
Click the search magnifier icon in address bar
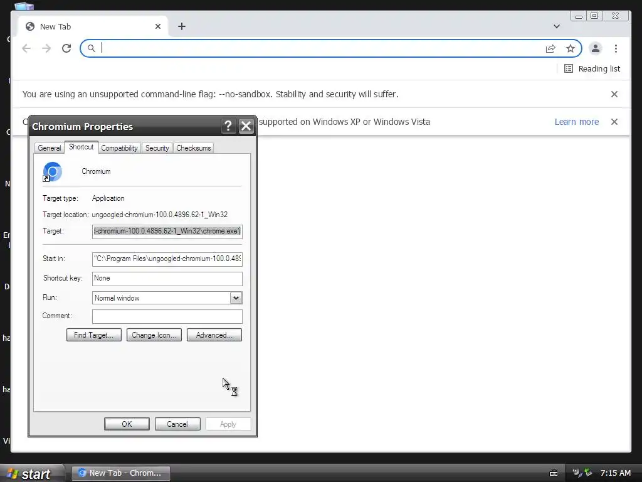(x=92, y=48)
